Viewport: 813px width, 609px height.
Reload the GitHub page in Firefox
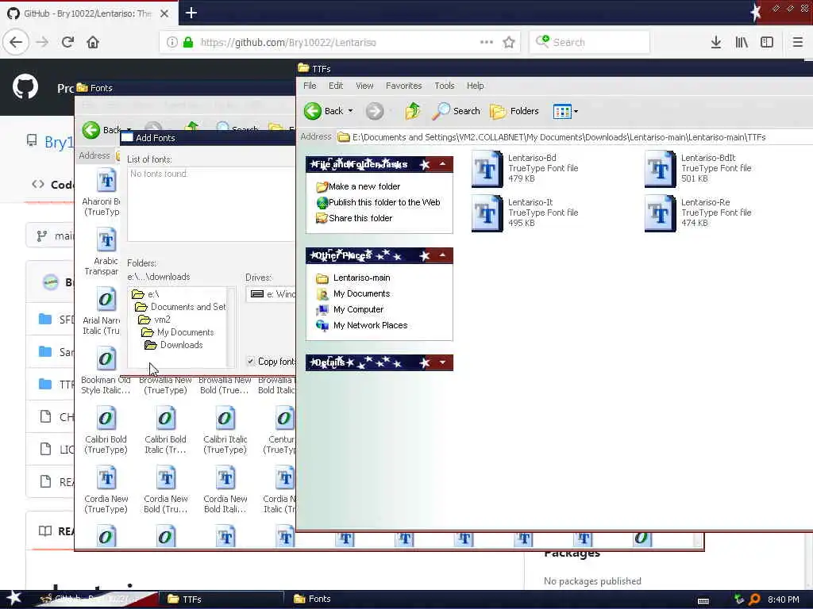67,42
